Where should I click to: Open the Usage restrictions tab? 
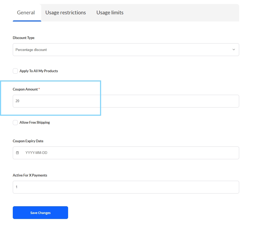point(65,12)
